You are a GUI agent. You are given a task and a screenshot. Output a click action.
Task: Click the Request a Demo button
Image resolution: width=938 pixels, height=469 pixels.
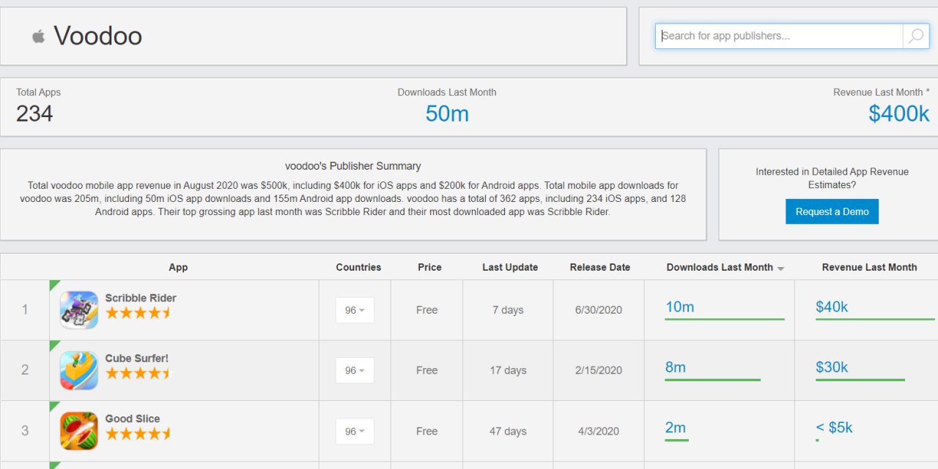tap(832, 211)
